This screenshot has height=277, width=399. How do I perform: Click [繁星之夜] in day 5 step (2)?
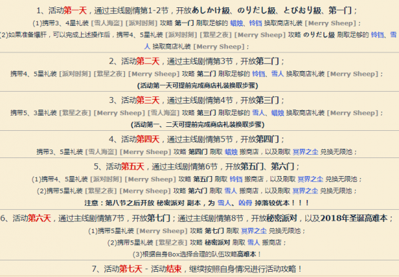pyautogui.click(x=101, y=191)
